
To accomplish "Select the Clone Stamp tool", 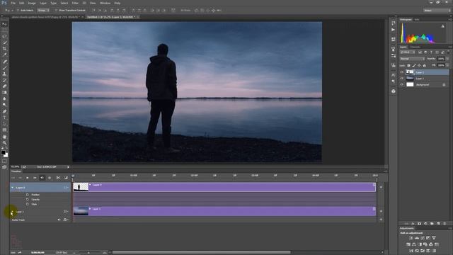I will 4,74.
